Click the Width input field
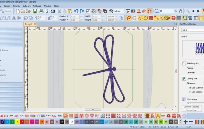This screenshot has width=204, height=129. [97, 16]
